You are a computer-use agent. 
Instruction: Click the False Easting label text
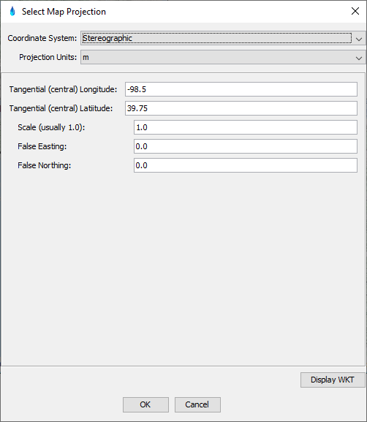click(x=42, y=146)
